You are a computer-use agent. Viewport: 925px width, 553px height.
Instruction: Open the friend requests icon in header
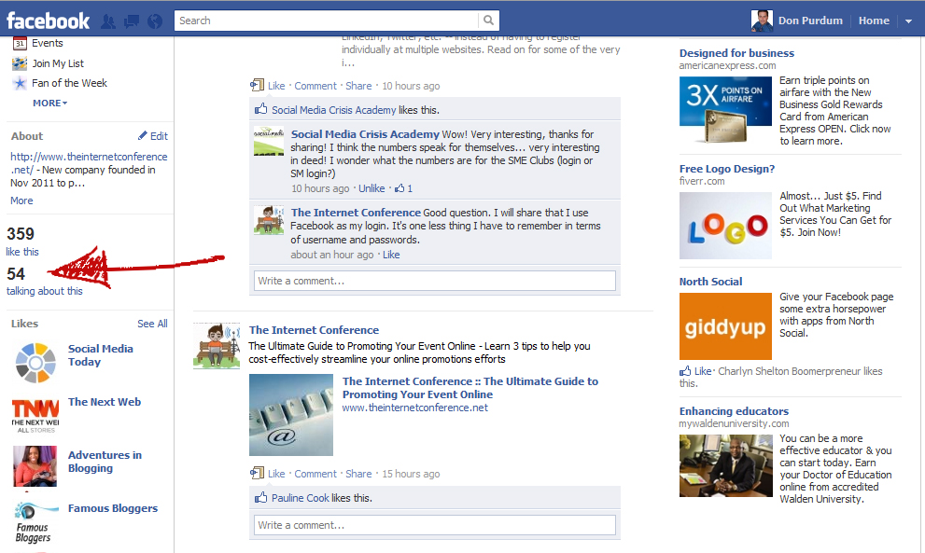coord(108,21)
